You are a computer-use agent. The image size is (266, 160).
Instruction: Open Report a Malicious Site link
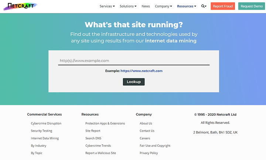[x=100, y=153]
